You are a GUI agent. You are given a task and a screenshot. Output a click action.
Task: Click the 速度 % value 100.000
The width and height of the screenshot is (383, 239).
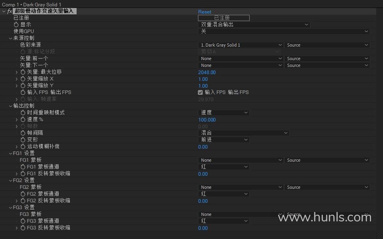click(x=207, y=120)
